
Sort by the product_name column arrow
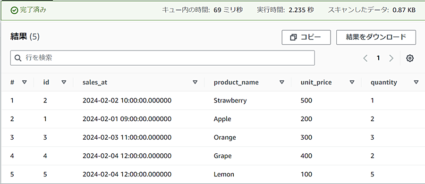(282, 83)
